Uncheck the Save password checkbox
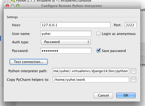The height and width of the screenshot is (106, 145). [98, 51]
